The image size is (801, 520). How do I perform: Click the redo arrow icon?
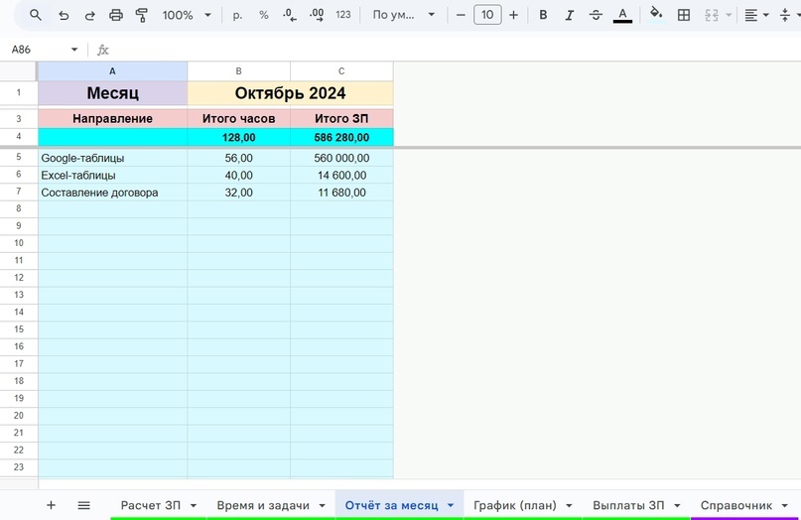(90, 15)
